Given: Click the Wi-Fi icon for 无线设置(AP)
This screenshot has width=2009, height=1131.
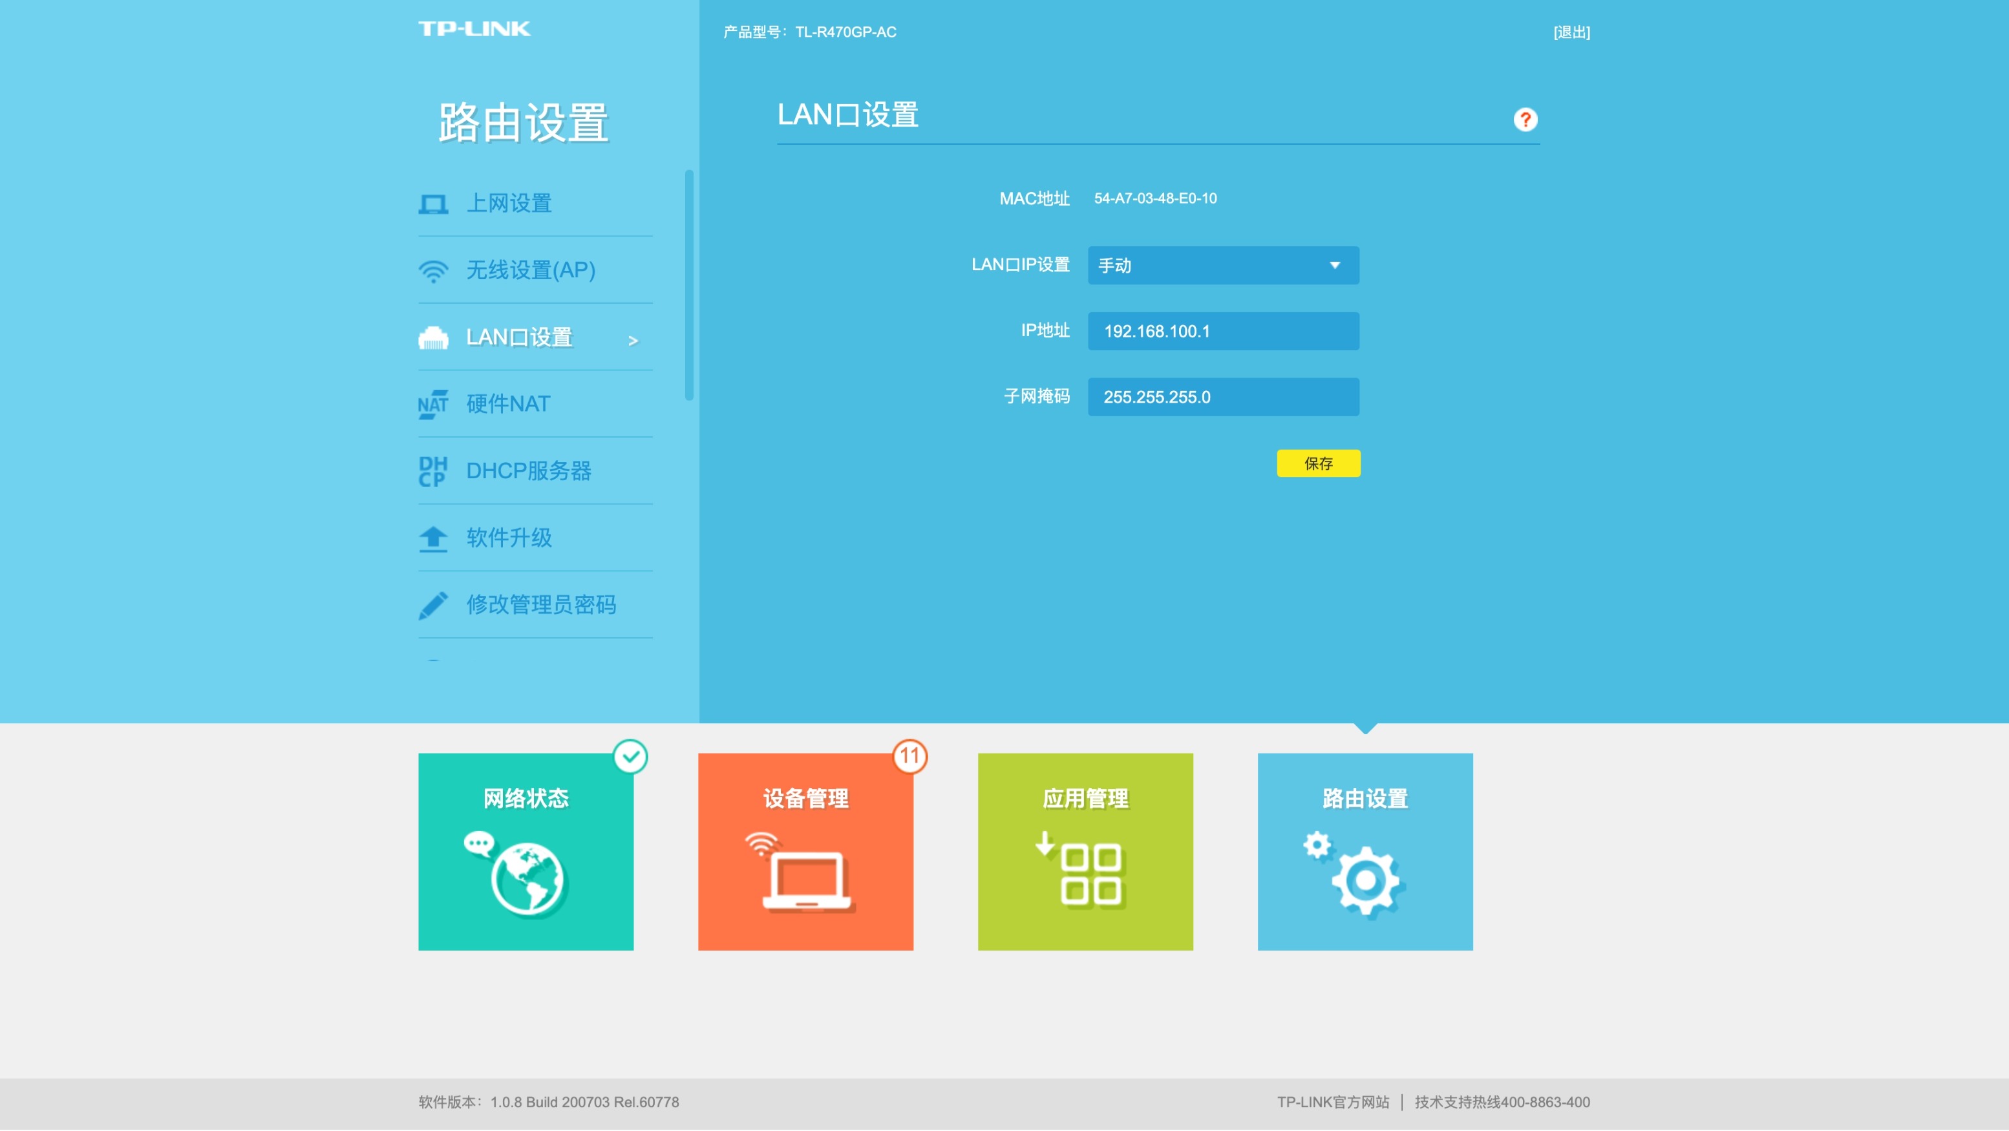Looking at the screenshot, I should [x=433, y=271].
